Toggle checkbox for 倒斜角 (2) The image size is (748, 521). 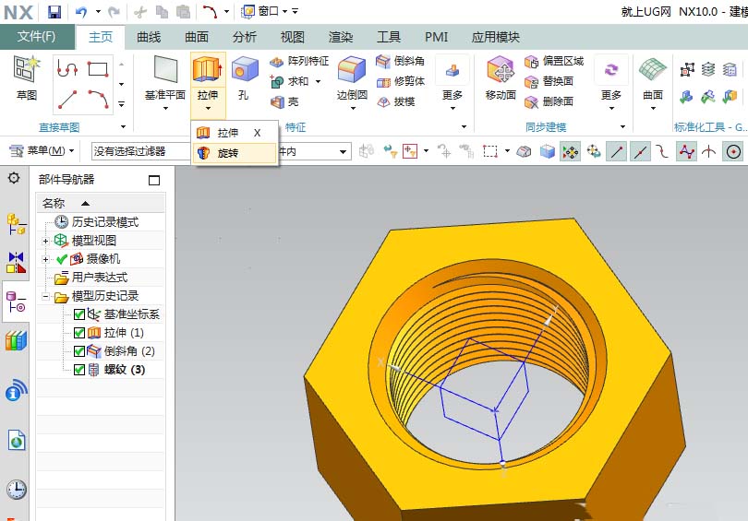[x=79, y=351]
